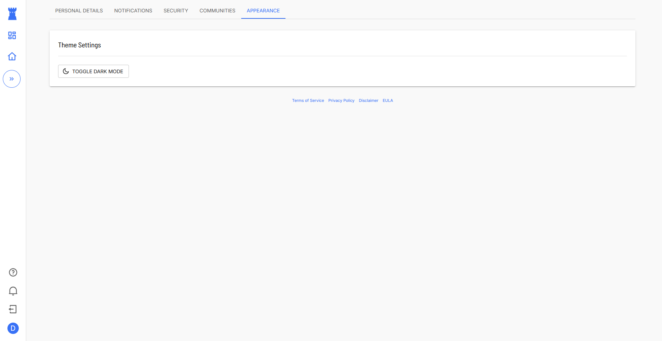The height and width of the screenshot is (341, 662).
Task: Go to the Communities tab
Action: (x=217, y=11)
